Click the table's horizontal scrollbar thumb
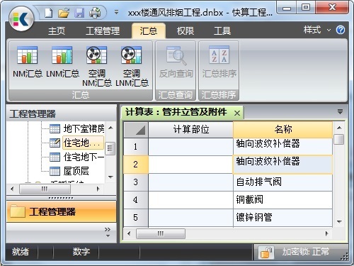The image size is (354, 266). (161, 234)
